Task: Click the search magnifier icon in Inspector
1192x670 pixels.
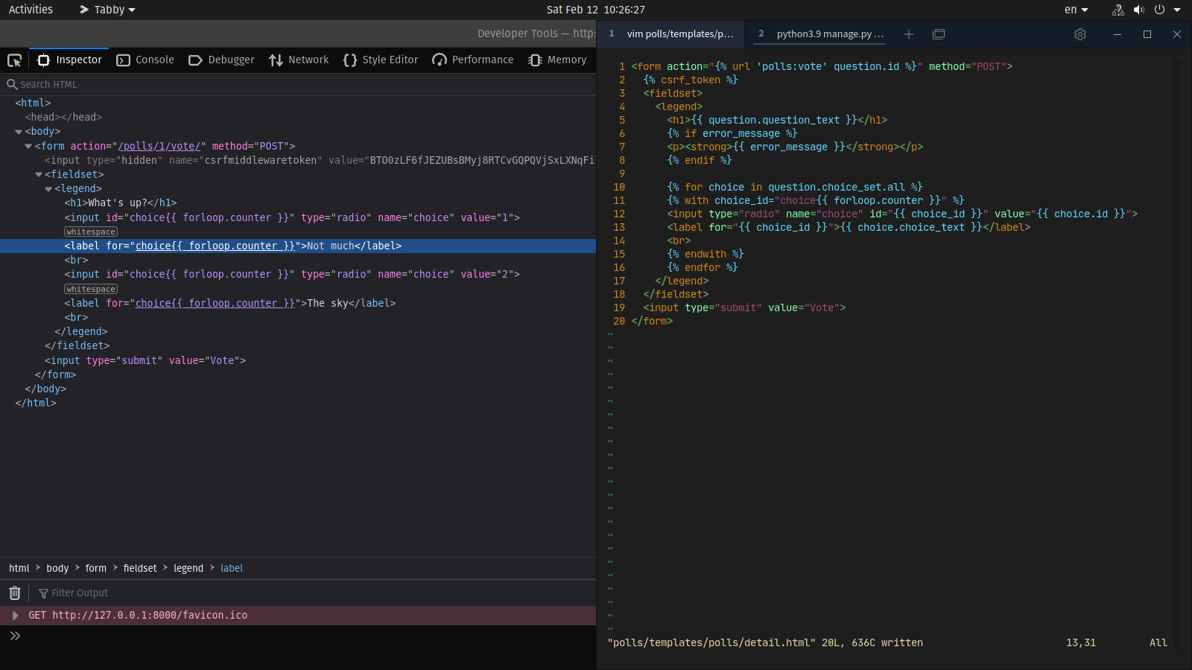Action: [12, 84]
